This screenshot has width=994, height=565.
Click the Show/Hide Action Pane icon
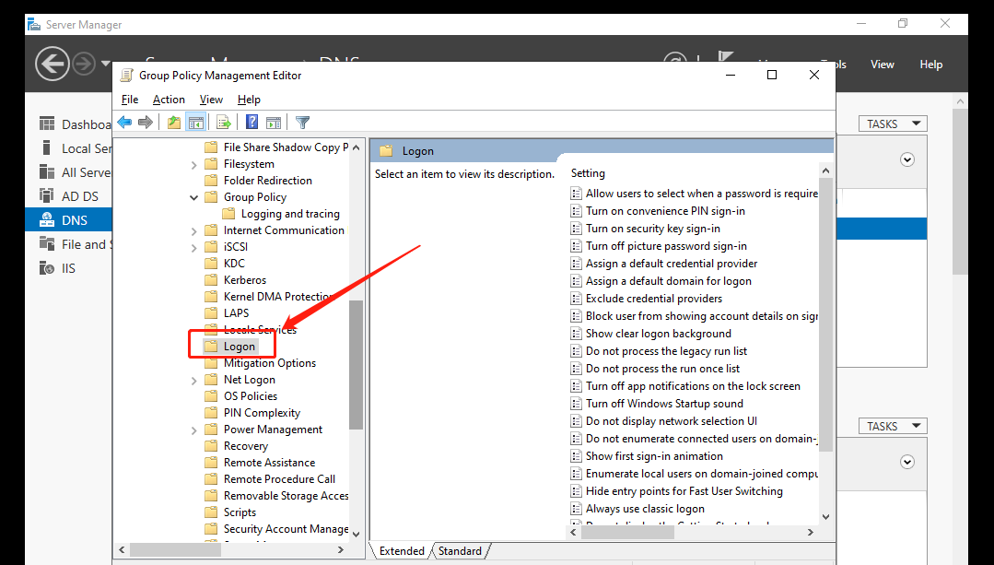(274, 123)
